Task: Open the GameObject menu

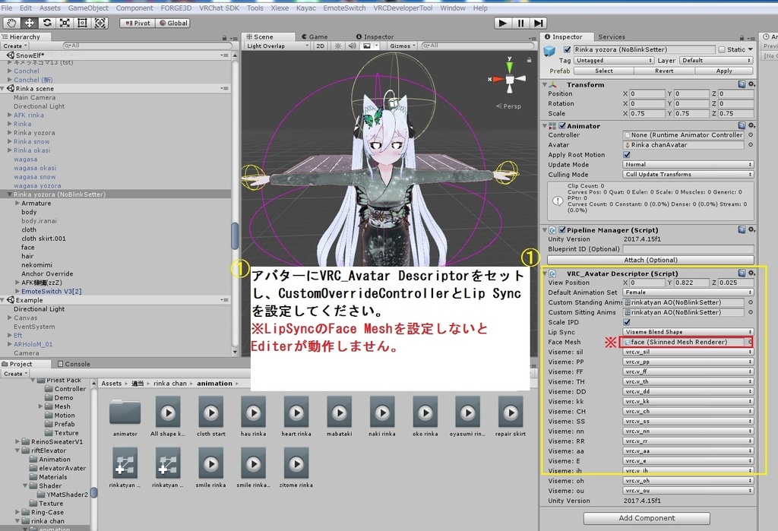Action: click(88, 8)
